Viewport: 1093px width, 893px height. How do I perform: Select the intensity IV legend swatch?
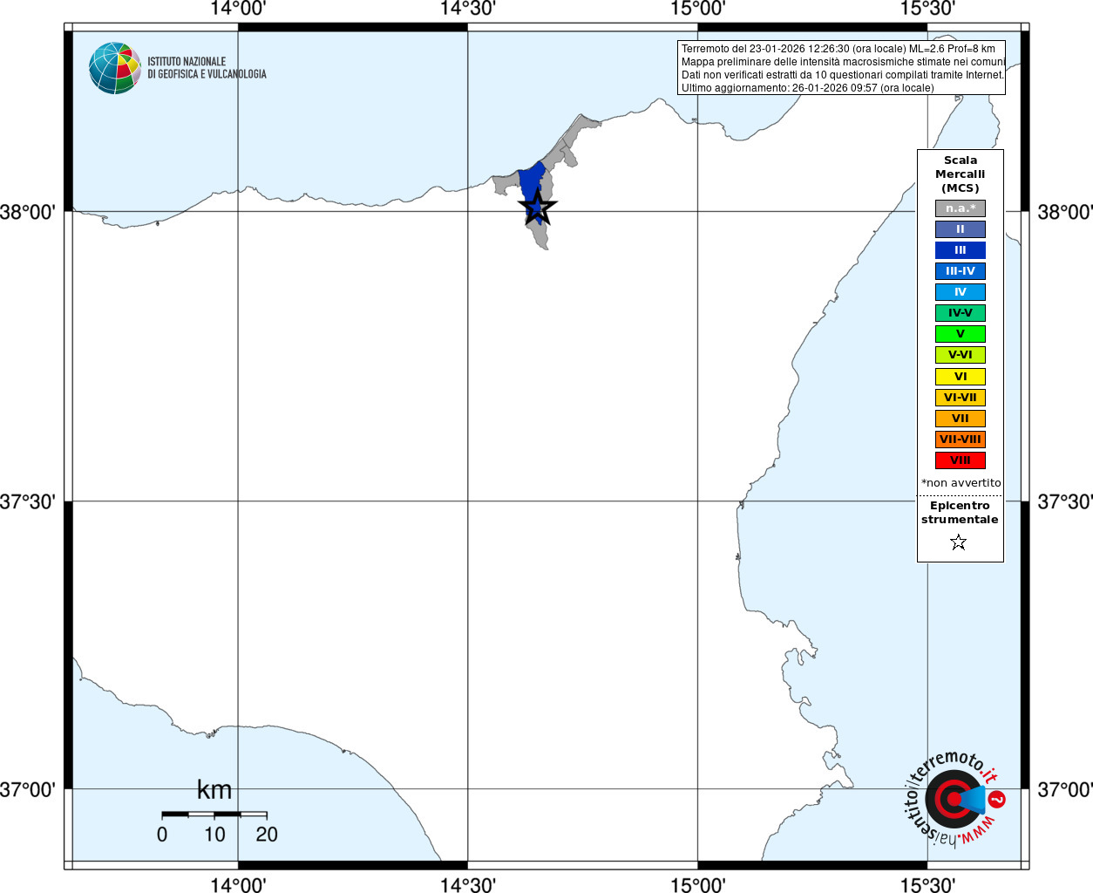[x=961, y=292]
